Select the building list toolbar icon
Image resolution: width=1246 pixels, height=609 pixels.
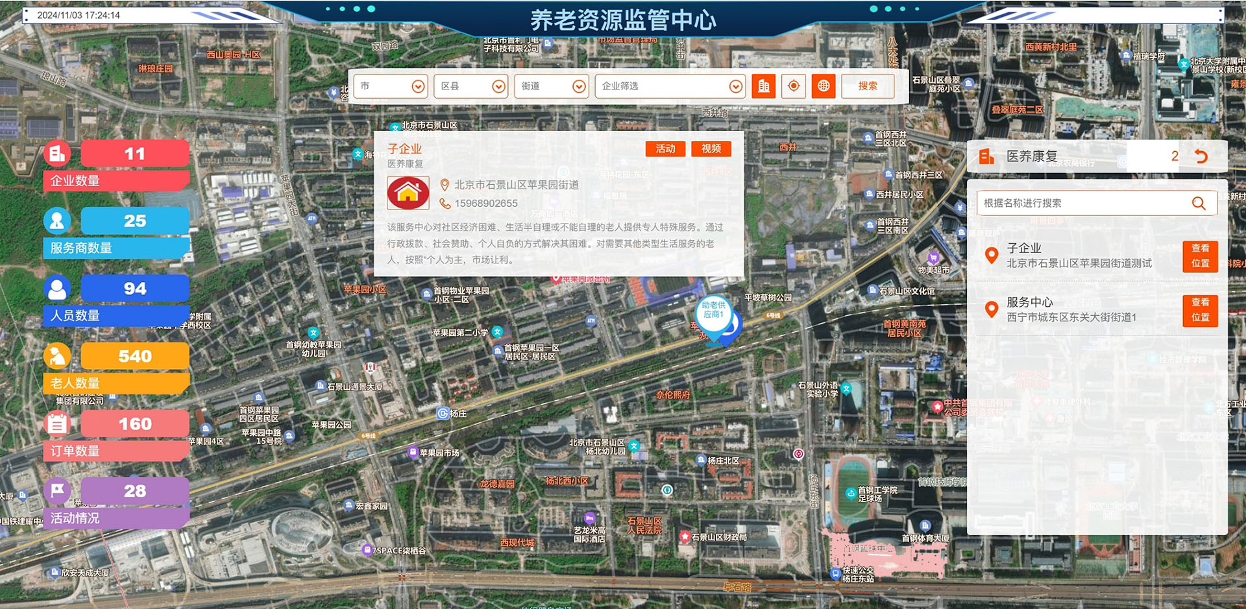[763, 86]
